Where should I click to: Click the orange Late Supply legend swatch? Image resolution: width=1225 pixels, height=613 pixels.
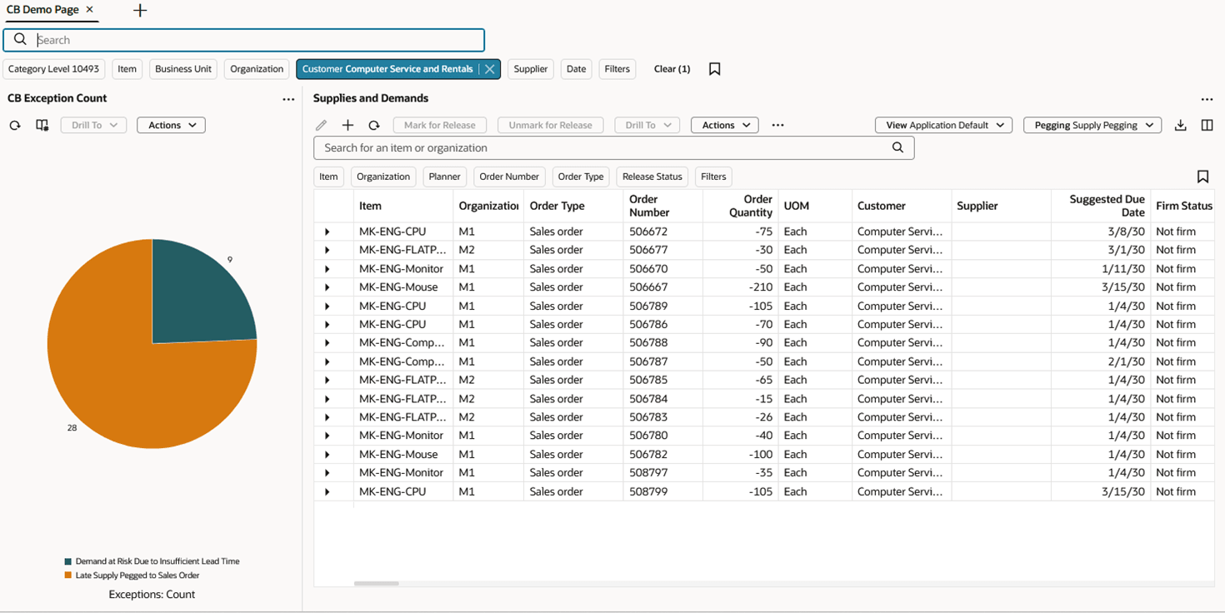[x=68, y=576]
